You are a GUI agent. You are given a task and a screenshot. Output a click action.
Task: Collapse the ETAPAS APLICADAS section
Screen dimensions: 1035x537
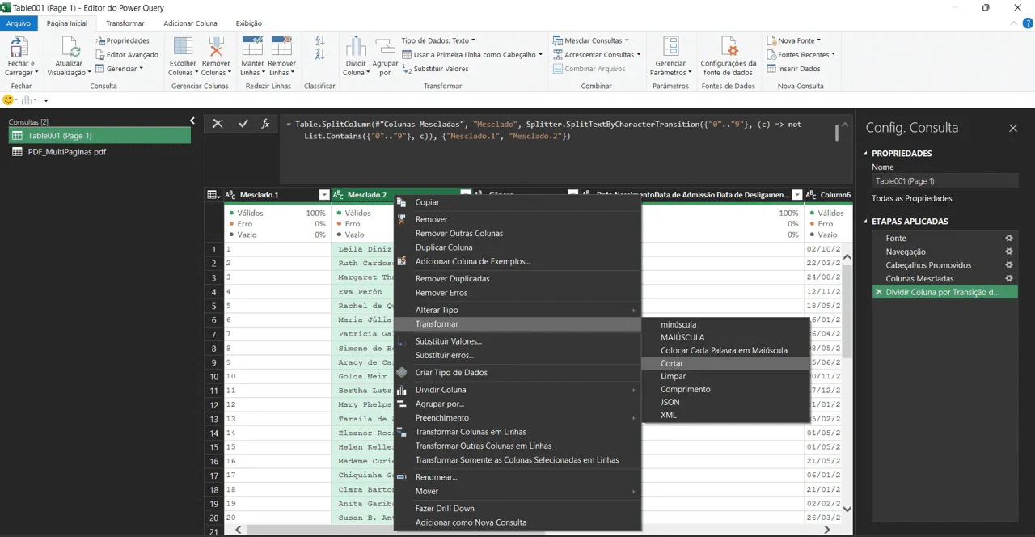point(865,222)
